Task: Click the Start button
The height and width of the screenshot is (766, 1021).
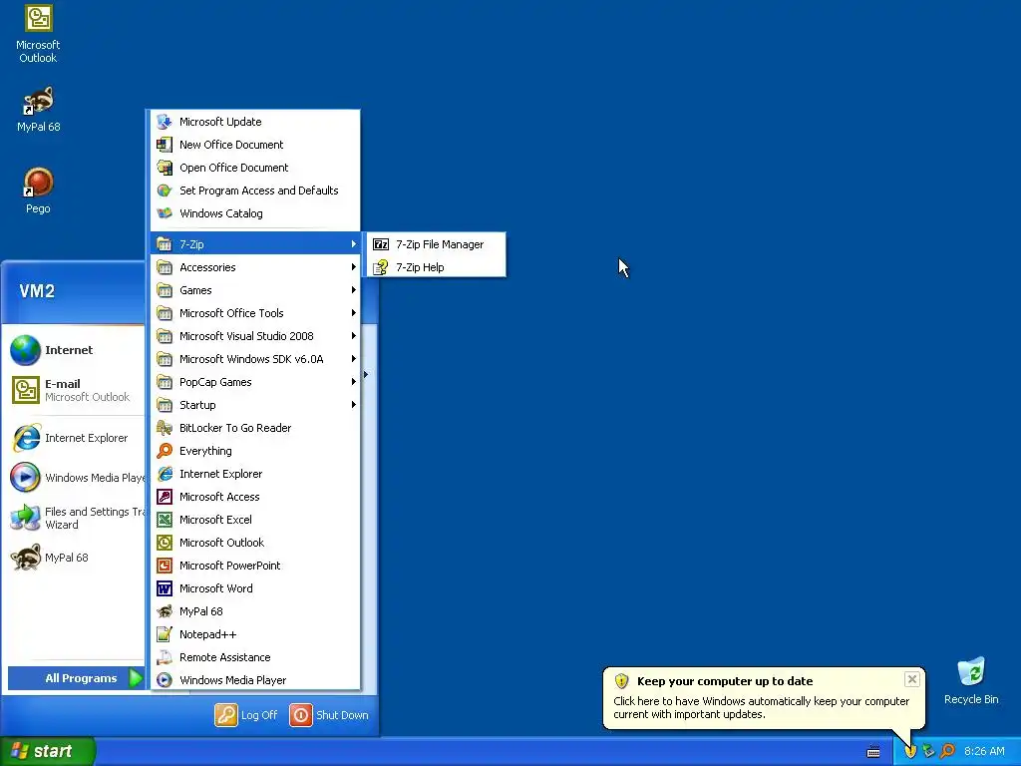Action: tap(48, 751)
